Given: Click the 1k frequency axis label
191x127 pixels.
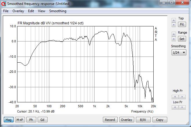Looking at the screenshot, I should tap(94, 106).
